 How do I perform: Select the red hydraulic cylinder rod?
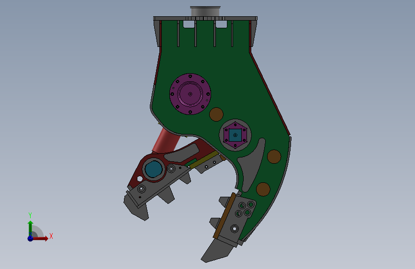pyautogui.click(x=166, y=141)
